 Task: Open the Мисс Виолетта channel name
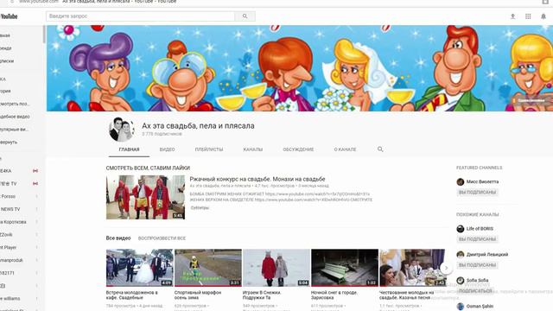click(482, 182)
